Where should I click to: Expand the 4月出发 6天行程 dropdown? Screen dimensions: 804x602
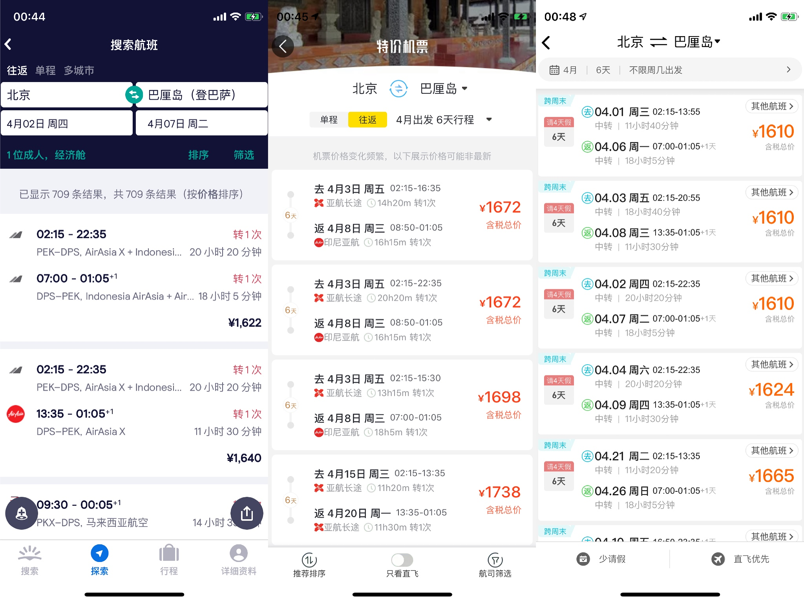click(x=444, y=120)
